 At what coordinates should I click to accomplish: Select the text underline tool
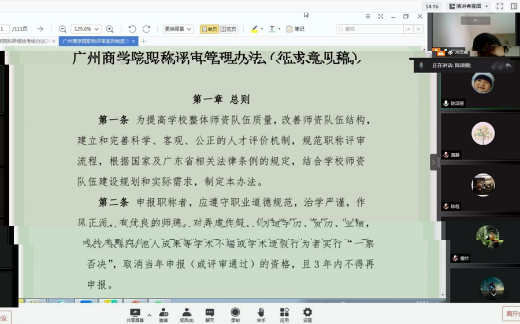(x=272, y=29)
